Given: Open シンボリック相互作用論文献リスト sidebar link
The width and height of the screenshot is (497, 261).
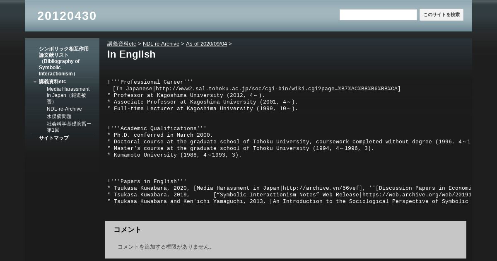Looking at the screenshot, I should tap(64, 61).
